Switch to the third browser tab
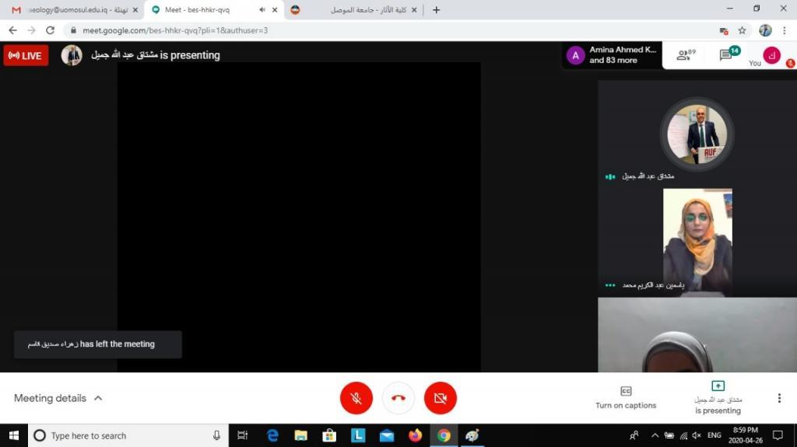This screenshot has width=797, height=447. (350, 10)
